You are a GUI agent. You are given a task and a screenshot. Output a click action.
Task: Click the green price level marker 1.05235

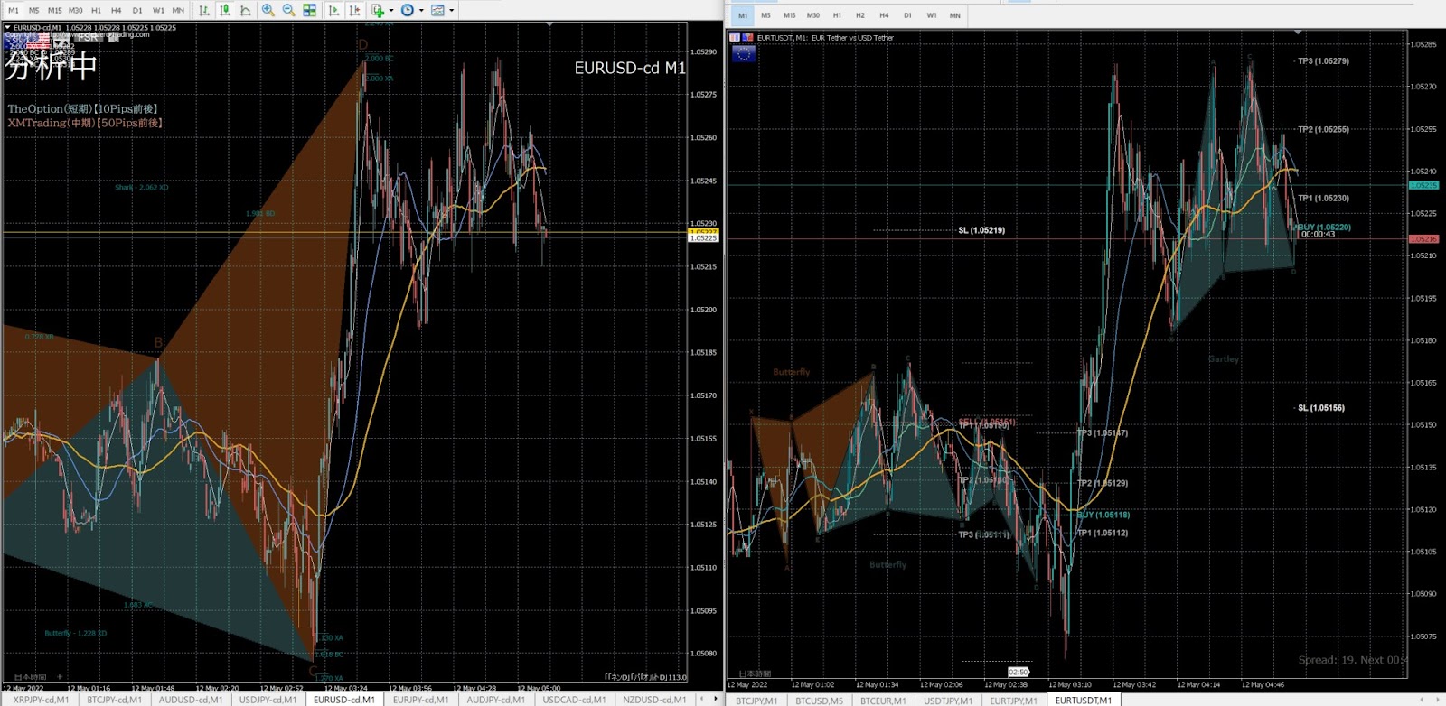pyautogui.click(x=1423, y=185)
